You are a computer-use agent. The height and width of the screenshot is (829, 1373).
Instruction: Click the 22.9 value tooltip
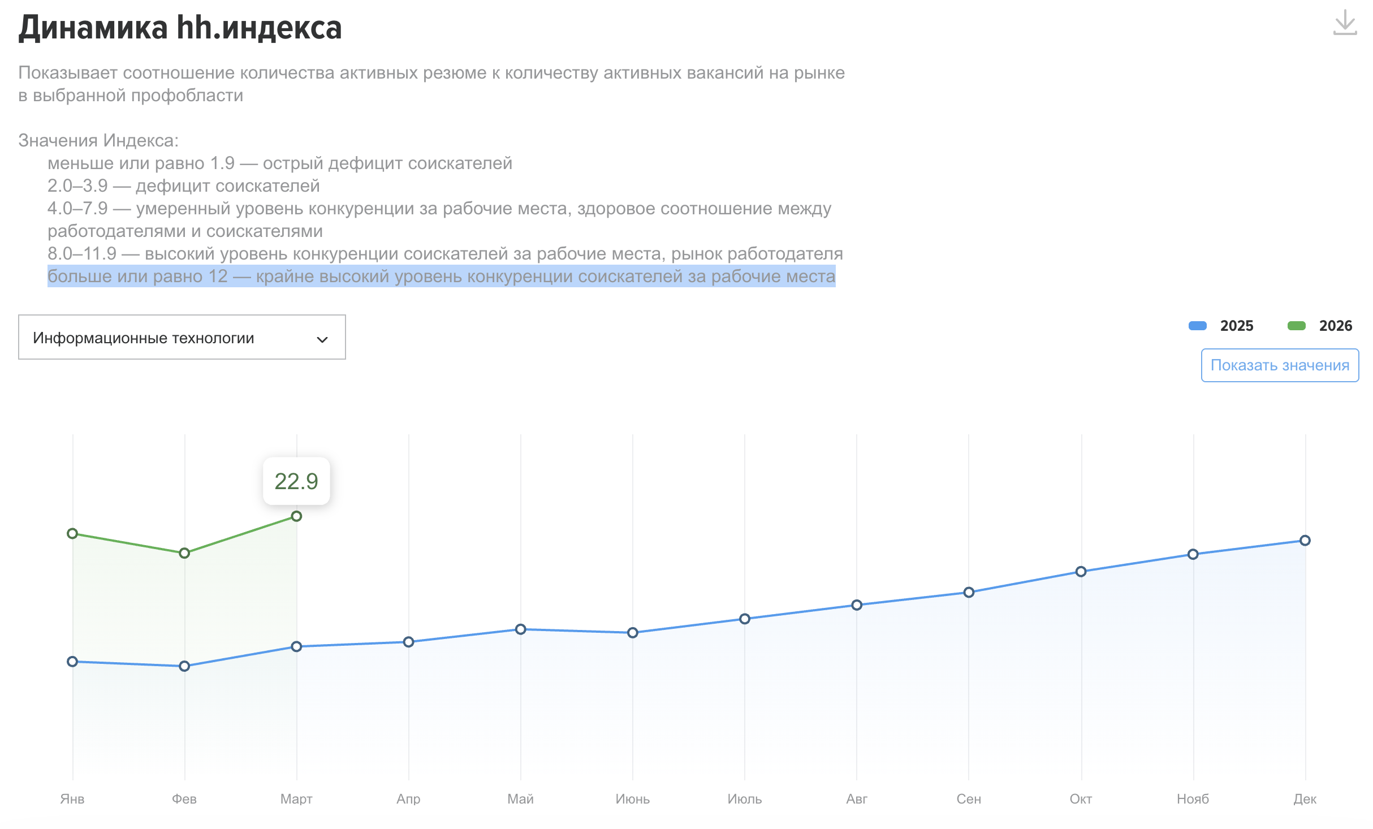(296, 481)
